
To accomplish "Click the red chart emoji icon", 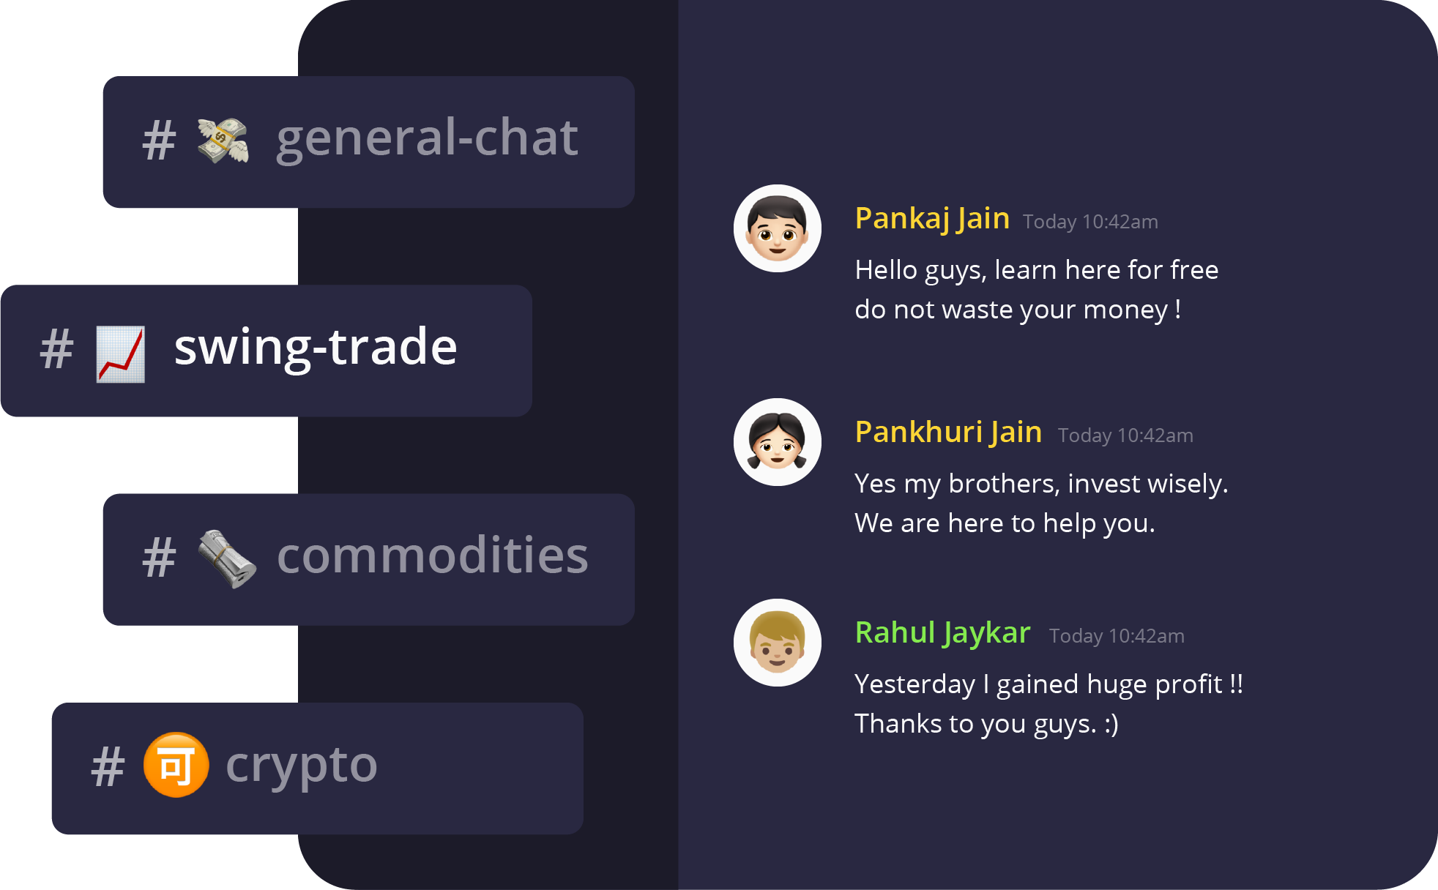I will 121,354.
